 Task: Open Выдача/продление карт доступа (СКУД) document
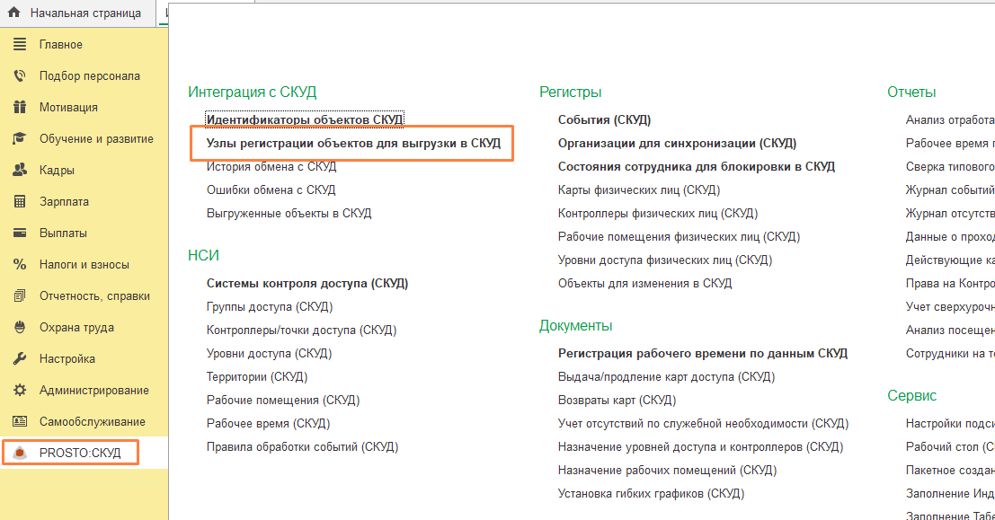point(666,376)
